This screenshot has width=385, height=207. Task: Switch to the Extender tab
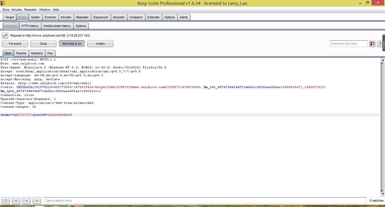coord(153,17)
